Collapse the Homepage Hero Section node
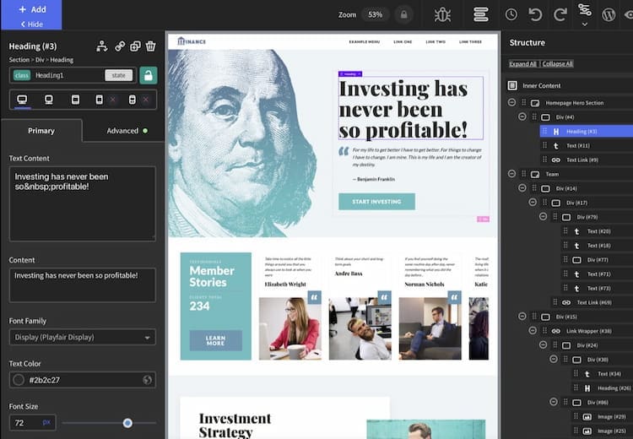The image size is (633, 439). 511,102
